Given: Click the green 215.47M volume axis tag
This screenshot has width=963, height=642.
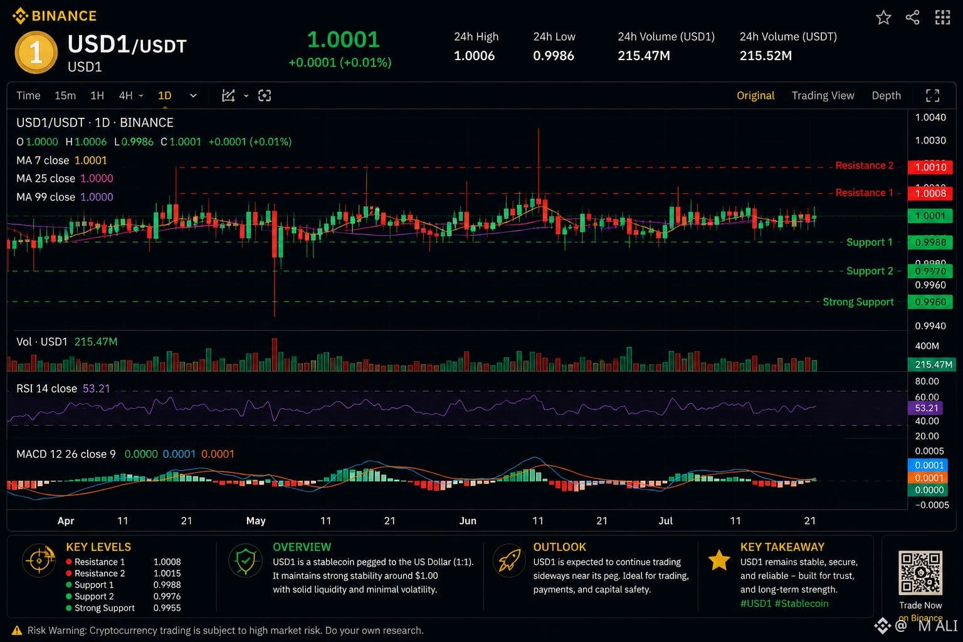Looking at the screenshot, I should point(932,364).
